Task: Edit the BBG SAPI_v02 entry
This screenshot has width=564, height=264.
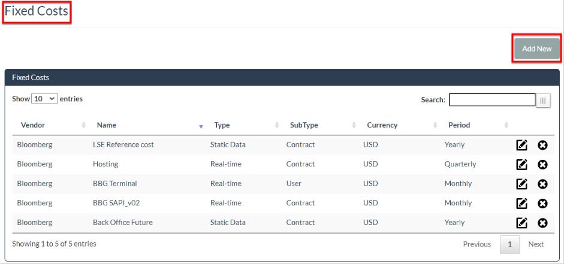Action: coord(521,204)
